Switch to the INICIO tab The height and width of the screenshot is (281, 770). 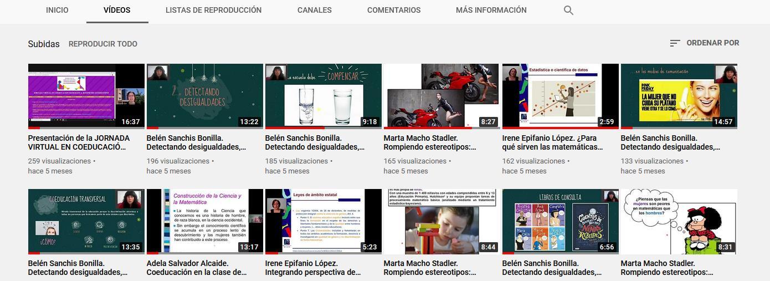pyautogui.click(x=57, y=10)
